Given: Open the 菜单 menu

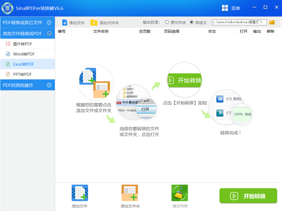Looking at the screenshot, I should click(235, 8).
